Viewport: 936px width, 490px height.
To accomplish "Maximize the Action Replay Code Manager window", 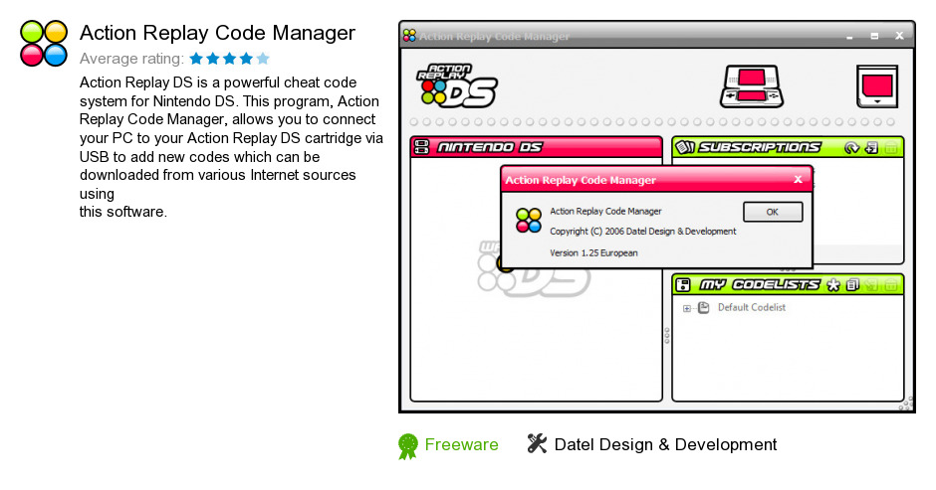I will [x=874, y=37].
